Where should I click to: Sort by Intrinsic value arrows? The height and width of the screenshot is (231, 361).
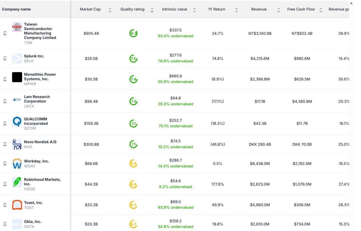194,10
